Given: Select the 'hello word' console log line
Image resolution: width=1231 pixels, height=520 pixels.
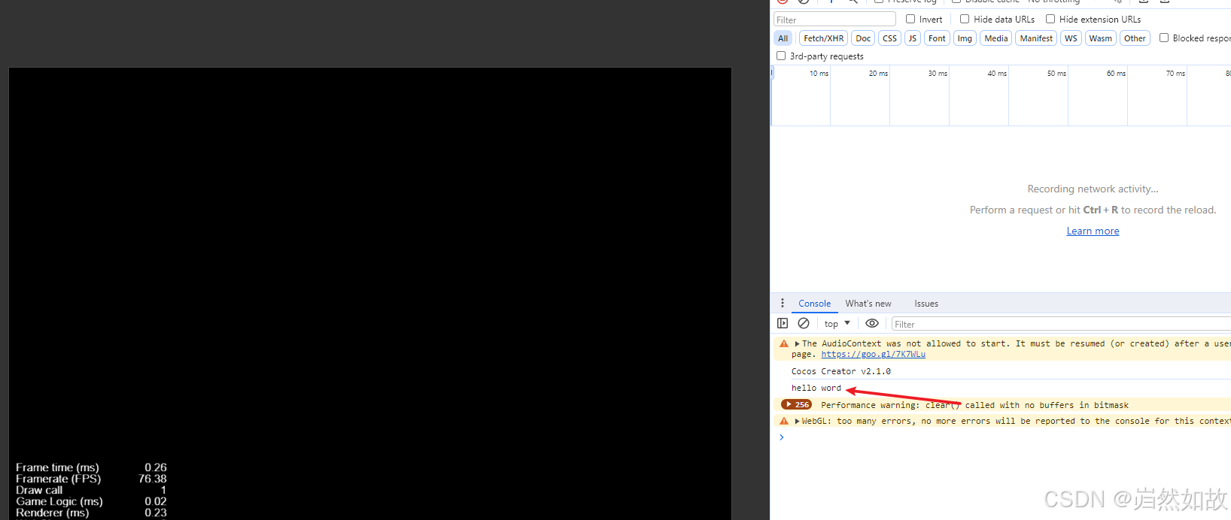Looking at the screenshot, I should 816,388.
